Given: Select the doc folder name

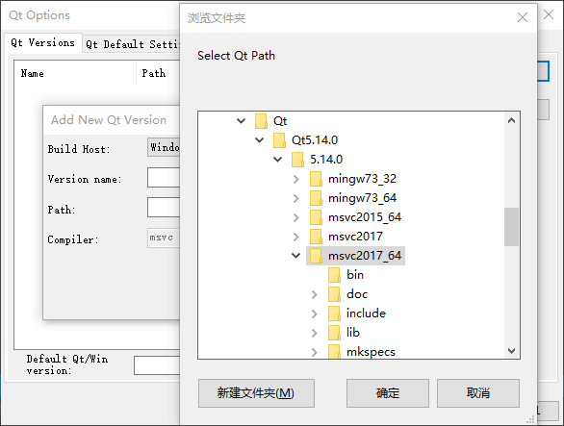Looking at the screenshot, I should tap(357, 294).
